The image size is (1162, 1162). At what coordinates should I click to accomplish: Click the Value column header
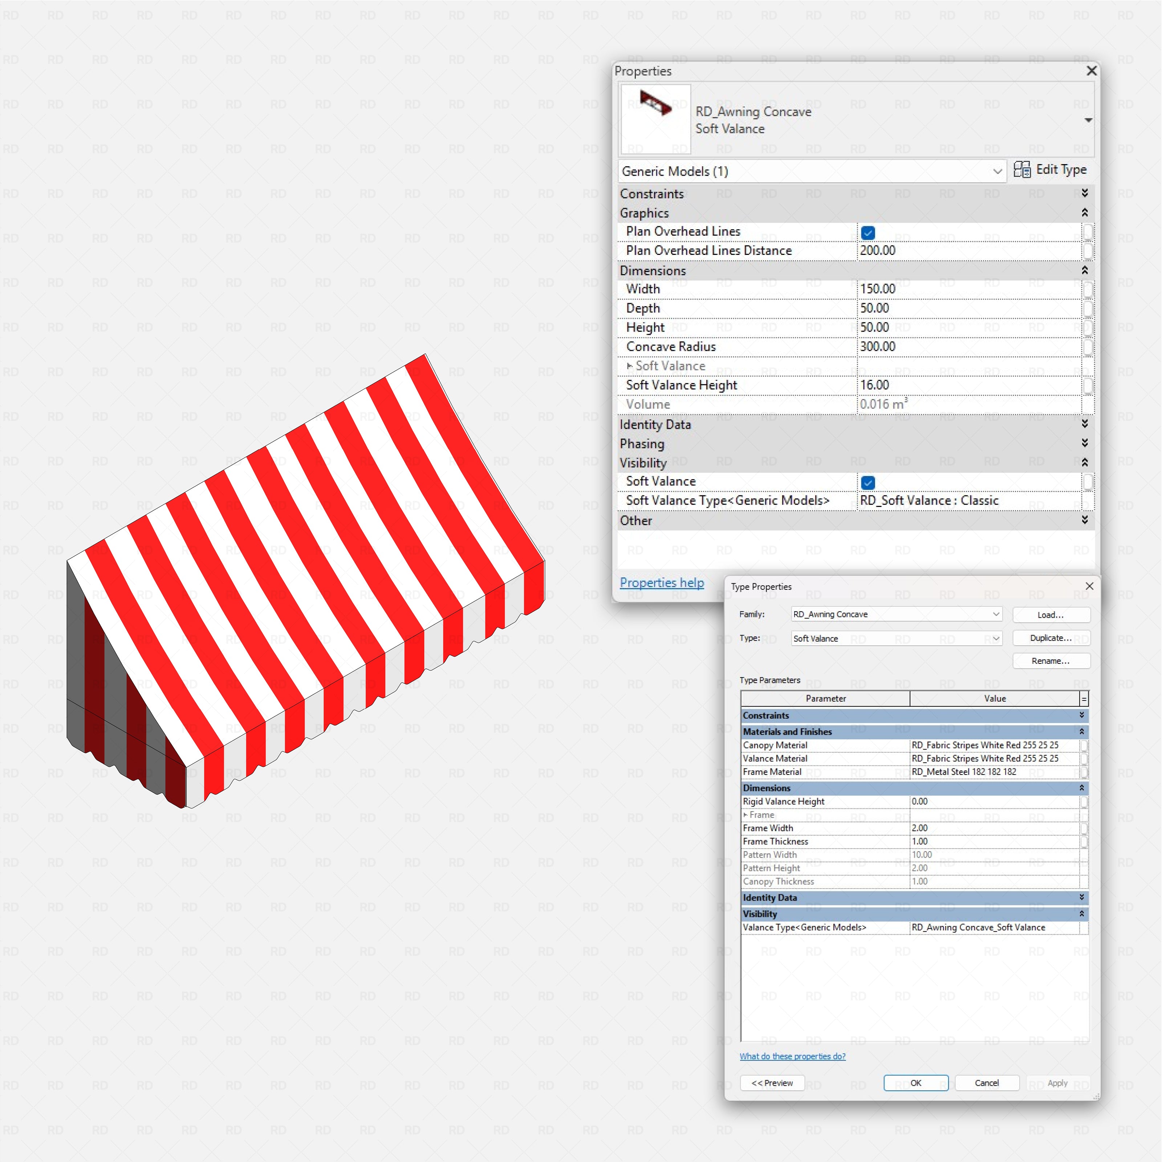[x=995, y=698]
